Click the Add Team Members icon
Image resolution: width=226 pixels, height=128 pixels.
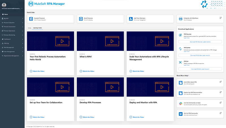(x=131, y=19)
